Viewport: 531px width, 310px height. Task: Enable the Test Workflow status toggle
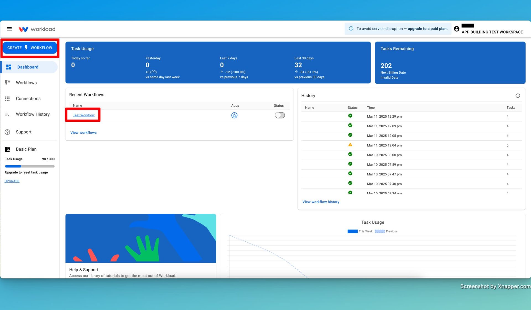click(280, 115)
